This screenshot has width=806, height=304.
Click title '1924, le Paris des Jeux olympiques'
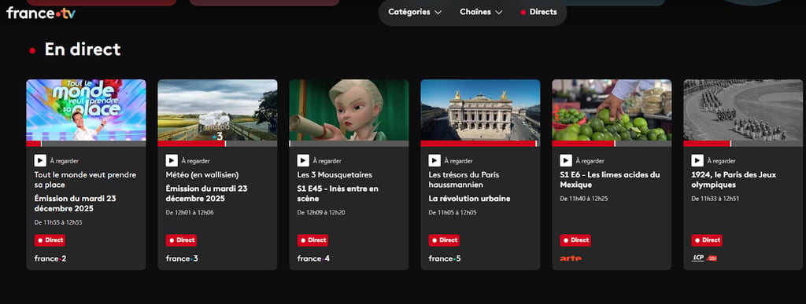tap(734, 179)
